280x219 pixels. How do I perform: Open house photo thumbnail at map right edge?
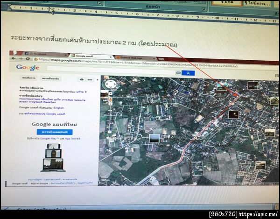coord(274,101)
